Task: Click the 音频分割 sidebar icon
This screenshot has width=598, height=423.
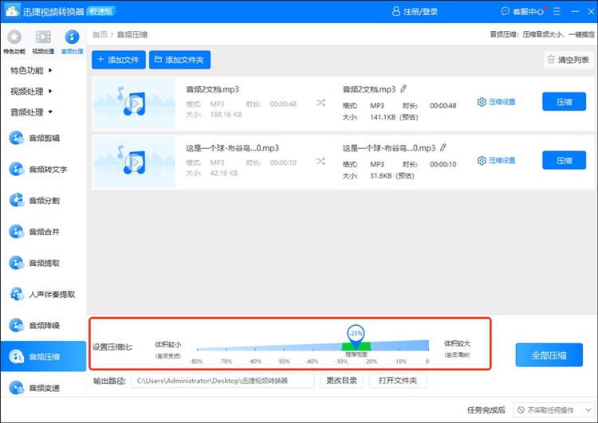Action: [x=17, y=201]
